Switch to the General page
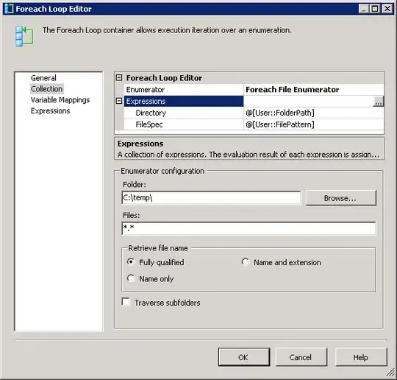The height and width of the screenshot is (380, 397). [43, 78]
